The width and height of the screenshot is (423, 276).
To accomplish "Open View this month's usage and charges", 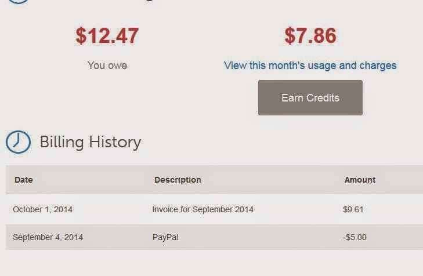I will [x=310, y=65].
